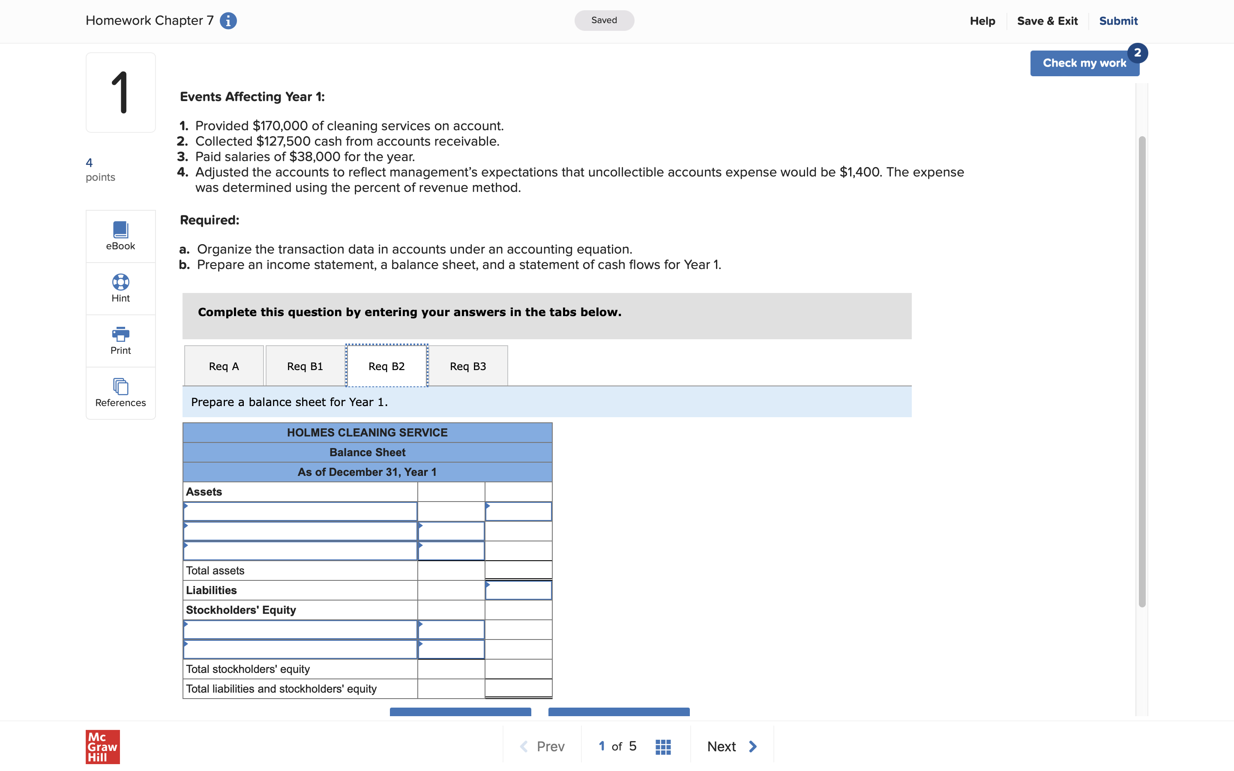Select the Req B1 tab
The image size is (1234, 771).
[305, 366]
